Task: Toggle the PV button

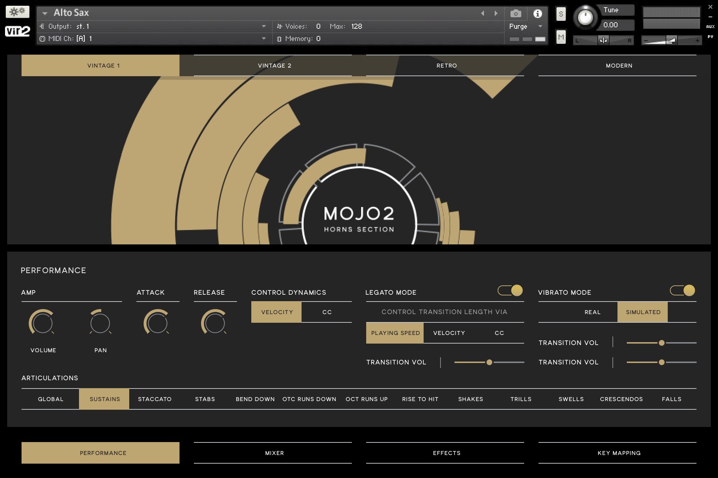Action: point(710,37)
